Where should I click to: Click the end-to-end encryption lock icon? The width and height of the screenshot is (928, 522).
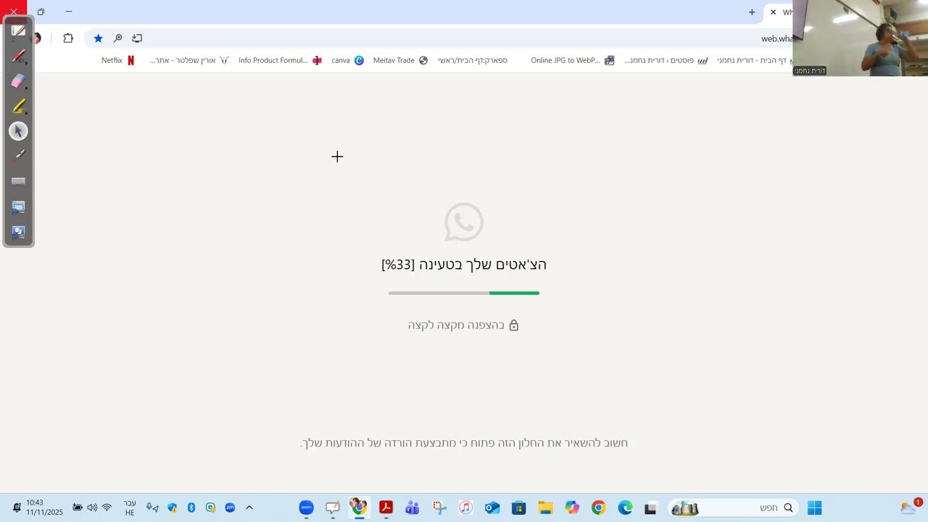click(514, 326)
